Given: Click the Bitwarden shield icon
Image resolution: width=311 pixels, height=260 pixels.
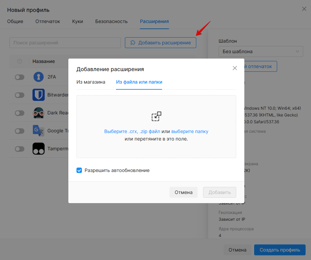Looking at the screenshot, I should pyautogui.click(x=39, y=95).
